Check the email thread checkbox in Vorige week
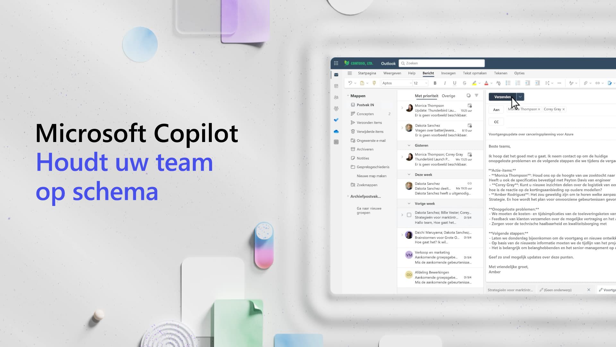The height and width of the screenshot is (347, 616). coord(409,215)
